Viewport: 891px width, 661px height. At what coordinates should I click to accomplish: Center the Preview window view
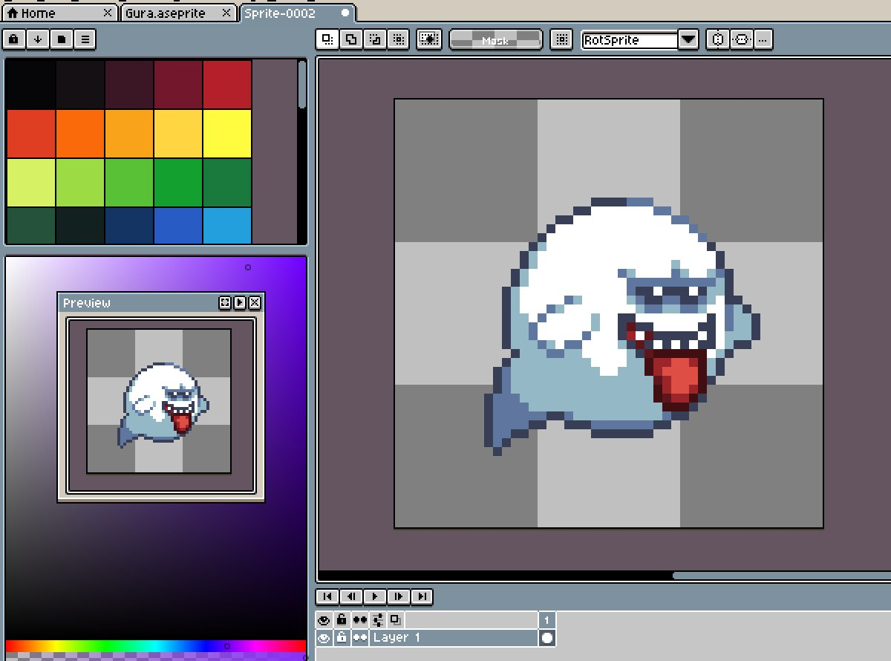tap(225, 303)
